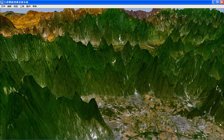Click the window title text in title bar
The image size is (224, 140).
point(16,2)
